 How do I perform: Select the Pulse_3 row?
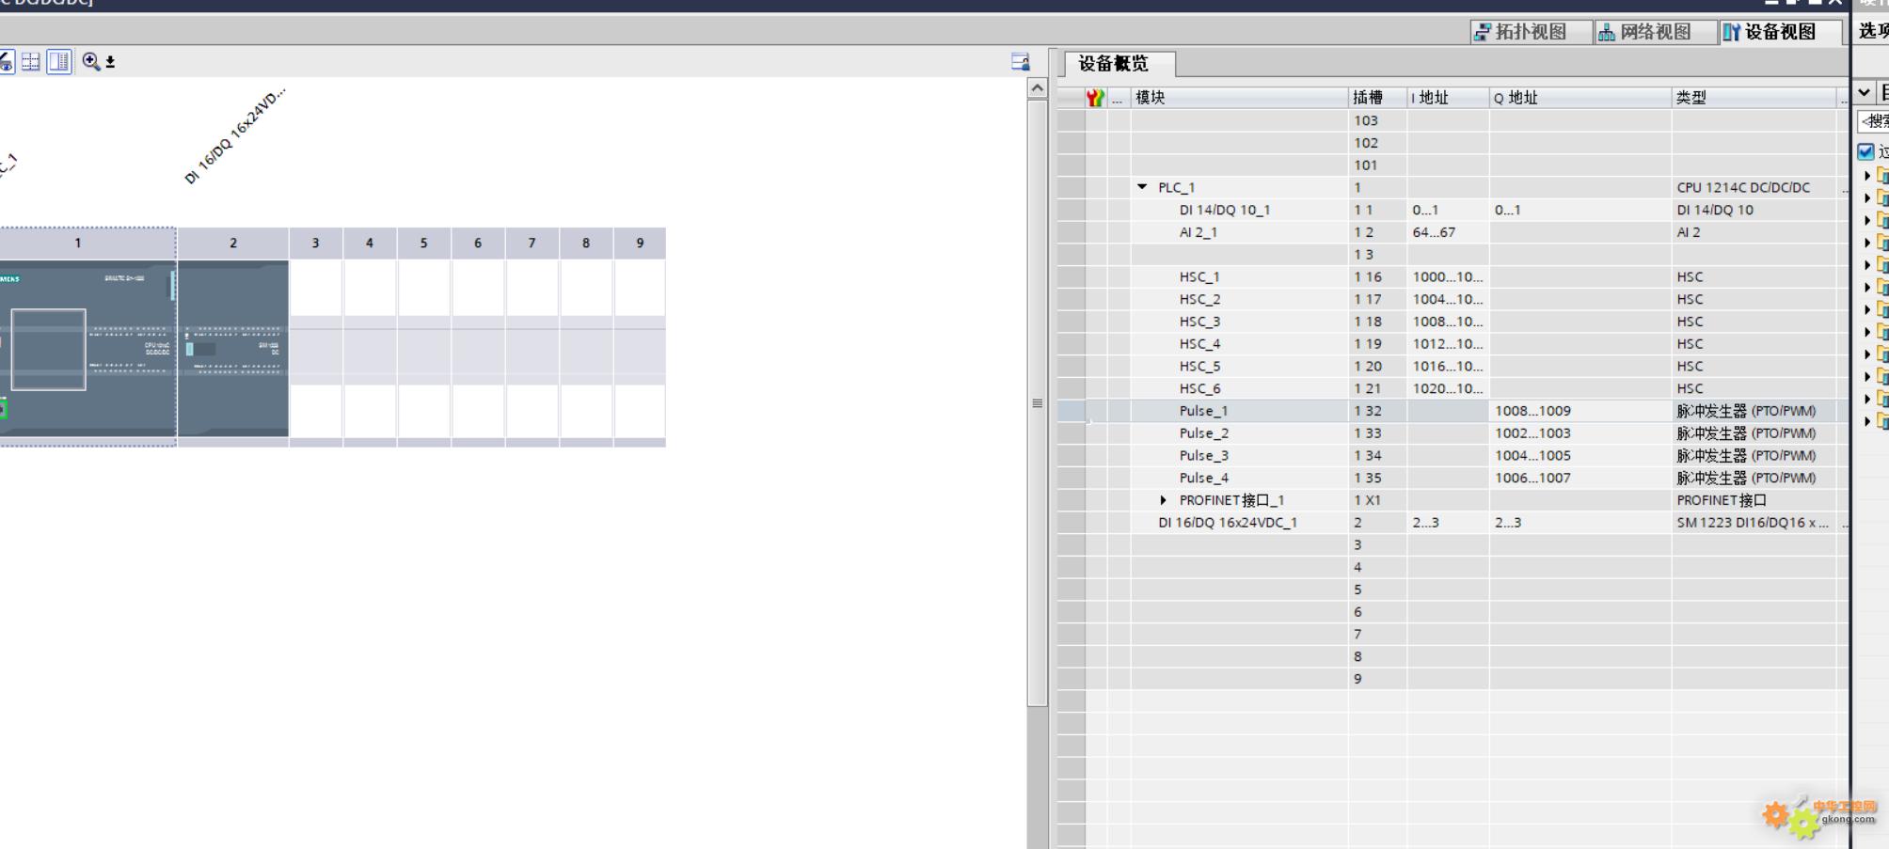click(x=1452, y=455)
